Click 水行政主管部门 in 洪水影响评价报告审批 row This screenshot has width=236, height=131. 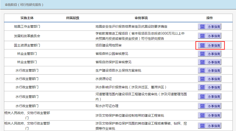point(27,87)
